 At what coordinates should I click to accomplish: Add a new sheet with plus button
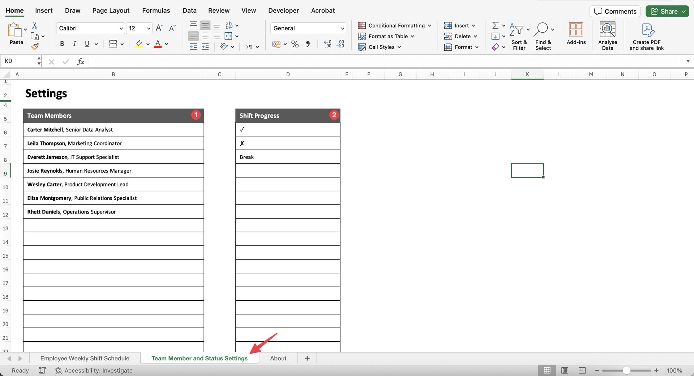click(307, 358)
